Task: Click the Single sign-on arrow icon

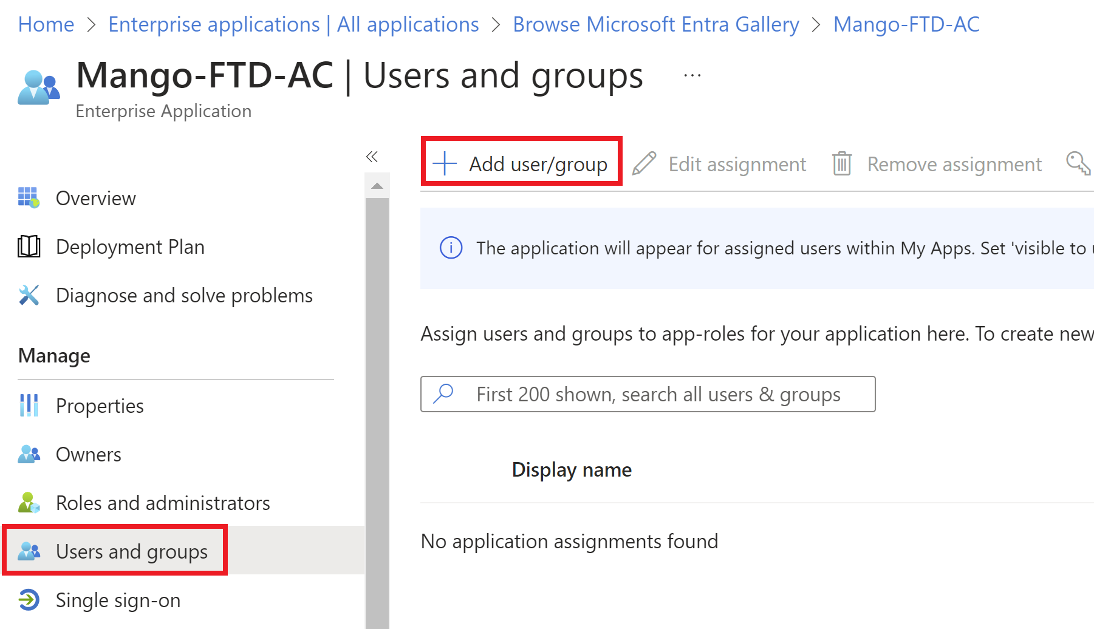Action: pyautogui.click(x=29, y=600)
